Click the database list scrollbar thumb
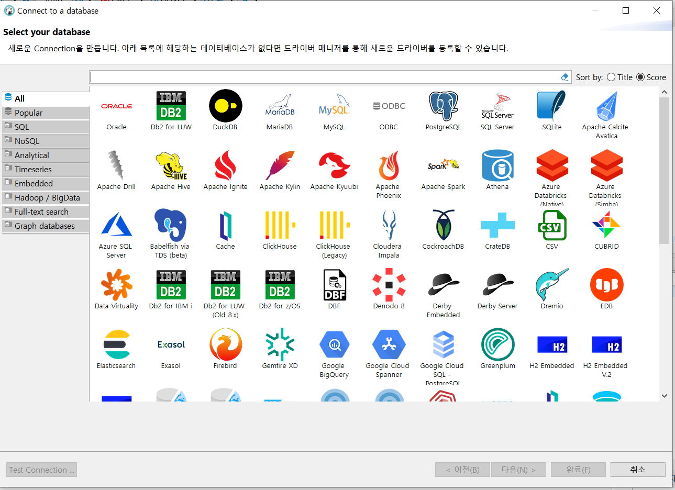Image resolution: width=675 pixels, height=490 pixels. pyautogui.click(x=664, y=171)
